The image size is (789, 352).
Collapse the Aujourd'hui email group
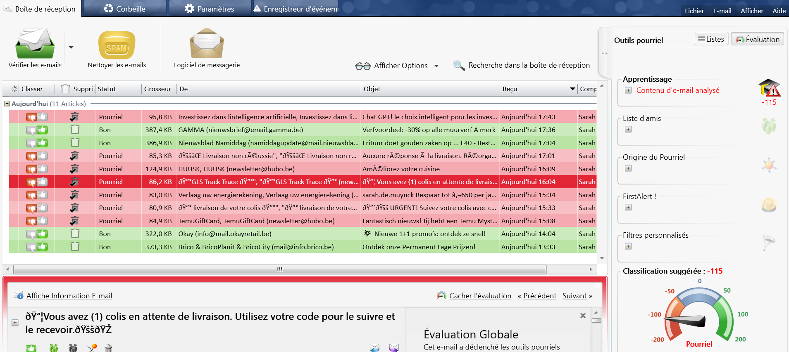pyautogui.click(x=7, y=104)
